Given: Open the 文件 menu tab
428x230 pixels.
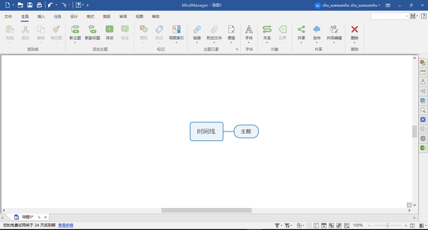Looking at the screenshot, I should [x=8, y=17].
